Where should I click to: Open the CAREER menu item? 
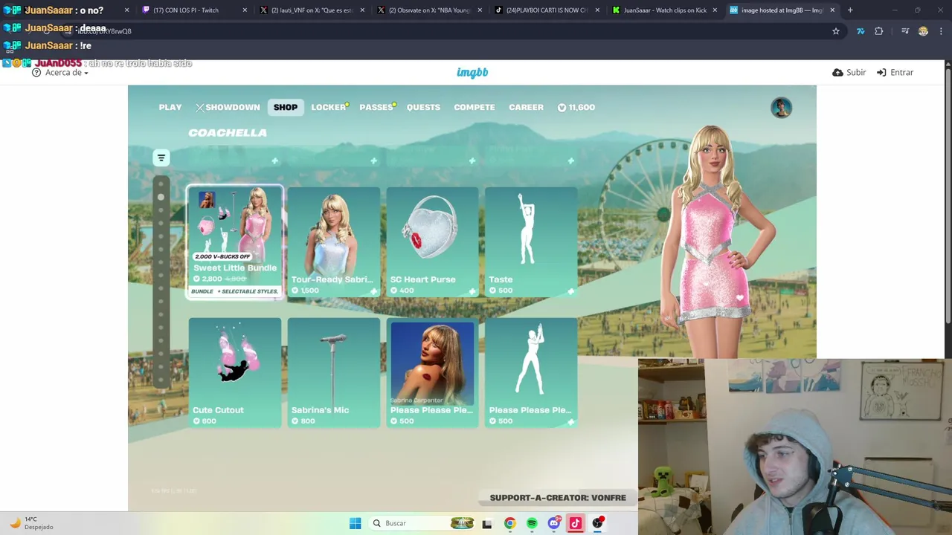(526, 107)
